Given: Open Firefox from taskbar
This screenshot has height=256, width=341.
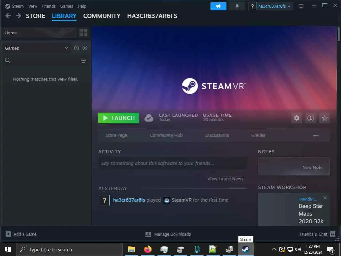Looking at the screenshot, I should (x=148, y=249).
